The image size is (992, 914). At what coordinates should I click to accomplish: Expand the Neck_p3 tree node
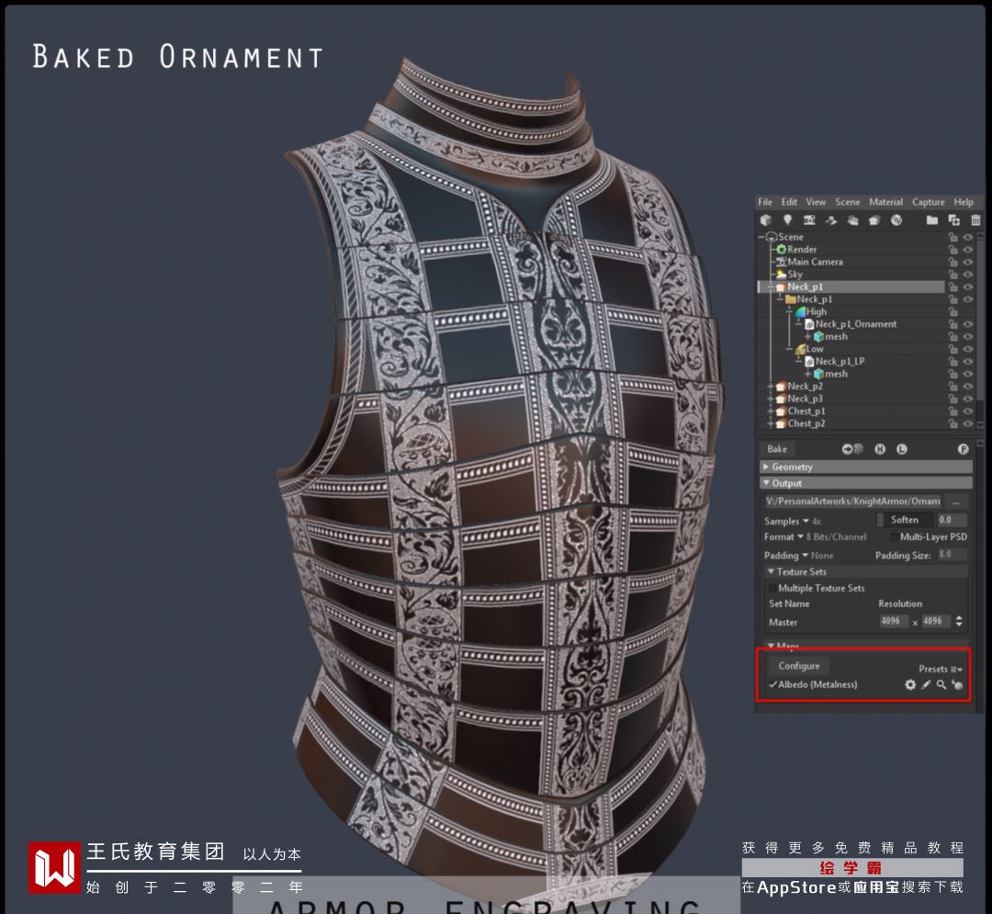(771, 399)
